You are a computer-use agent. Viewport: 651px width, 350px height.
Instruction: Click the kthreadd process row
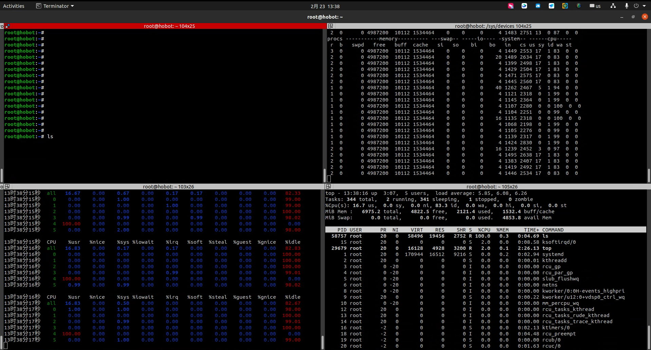point(486,260)
